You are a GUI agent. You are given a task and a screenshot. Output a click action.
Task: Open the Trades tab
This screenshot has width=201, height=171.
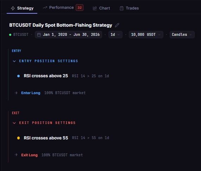129,8
